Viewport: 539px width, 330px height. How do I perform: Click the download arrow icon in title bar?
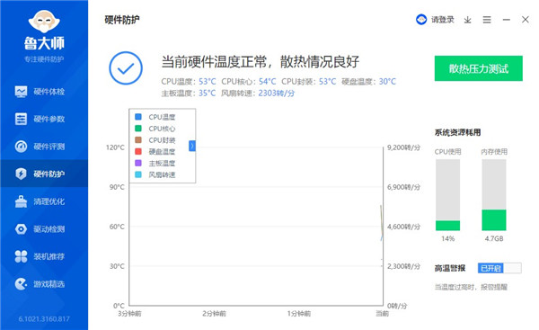click(x=467, y=20)
